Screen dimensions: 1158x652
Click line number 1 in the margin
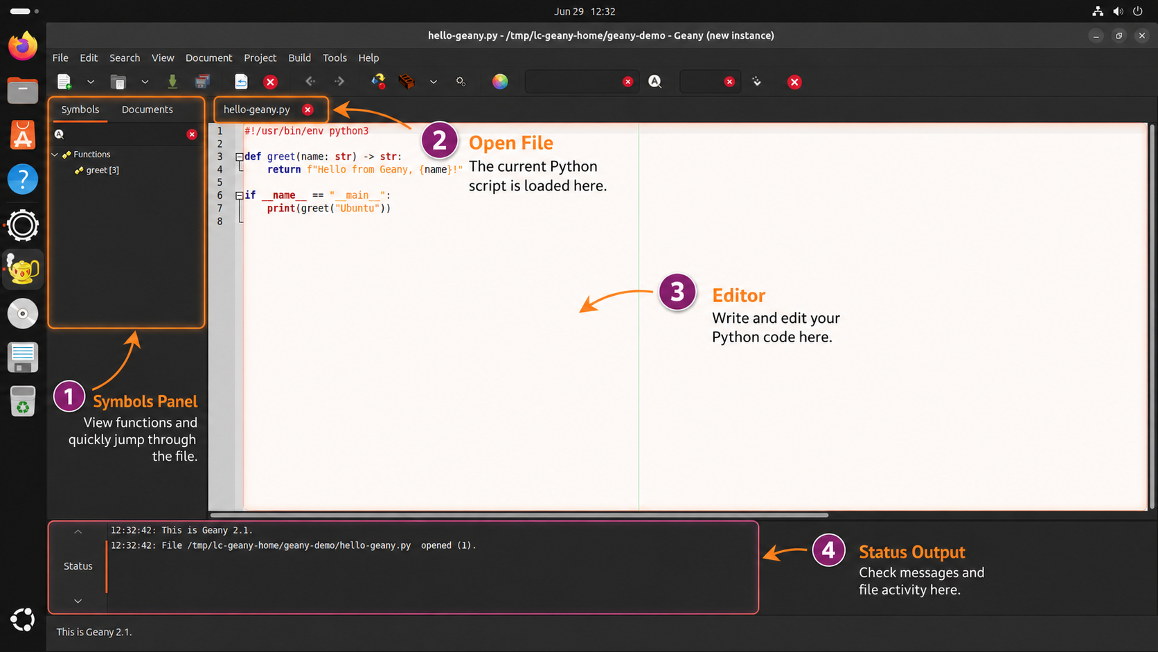click(220, 131)
